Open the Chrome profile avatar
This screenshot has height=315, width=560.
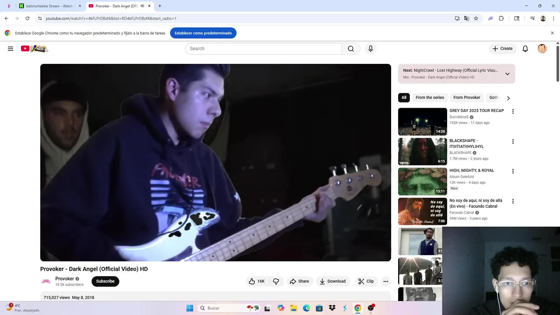click(543, 18)
